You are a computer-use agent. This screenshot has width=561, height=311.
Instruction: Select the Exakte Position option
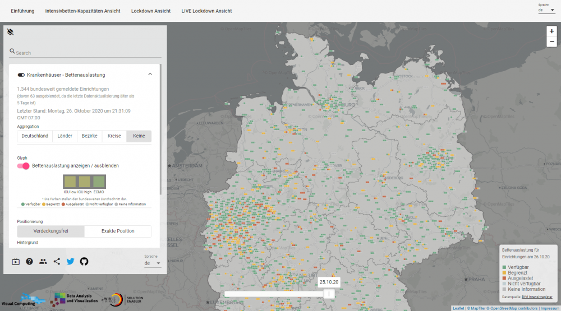coord(118,231)
